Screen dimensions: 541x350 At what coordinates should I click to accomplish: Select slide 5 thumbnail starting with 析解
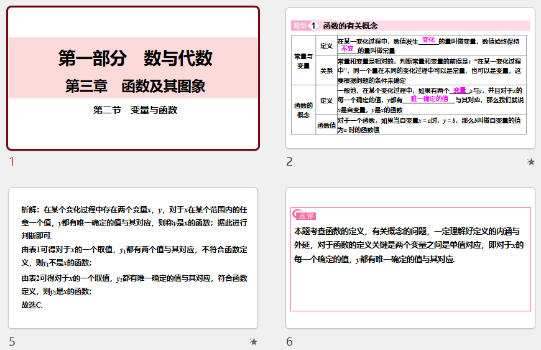pos(133,258)
